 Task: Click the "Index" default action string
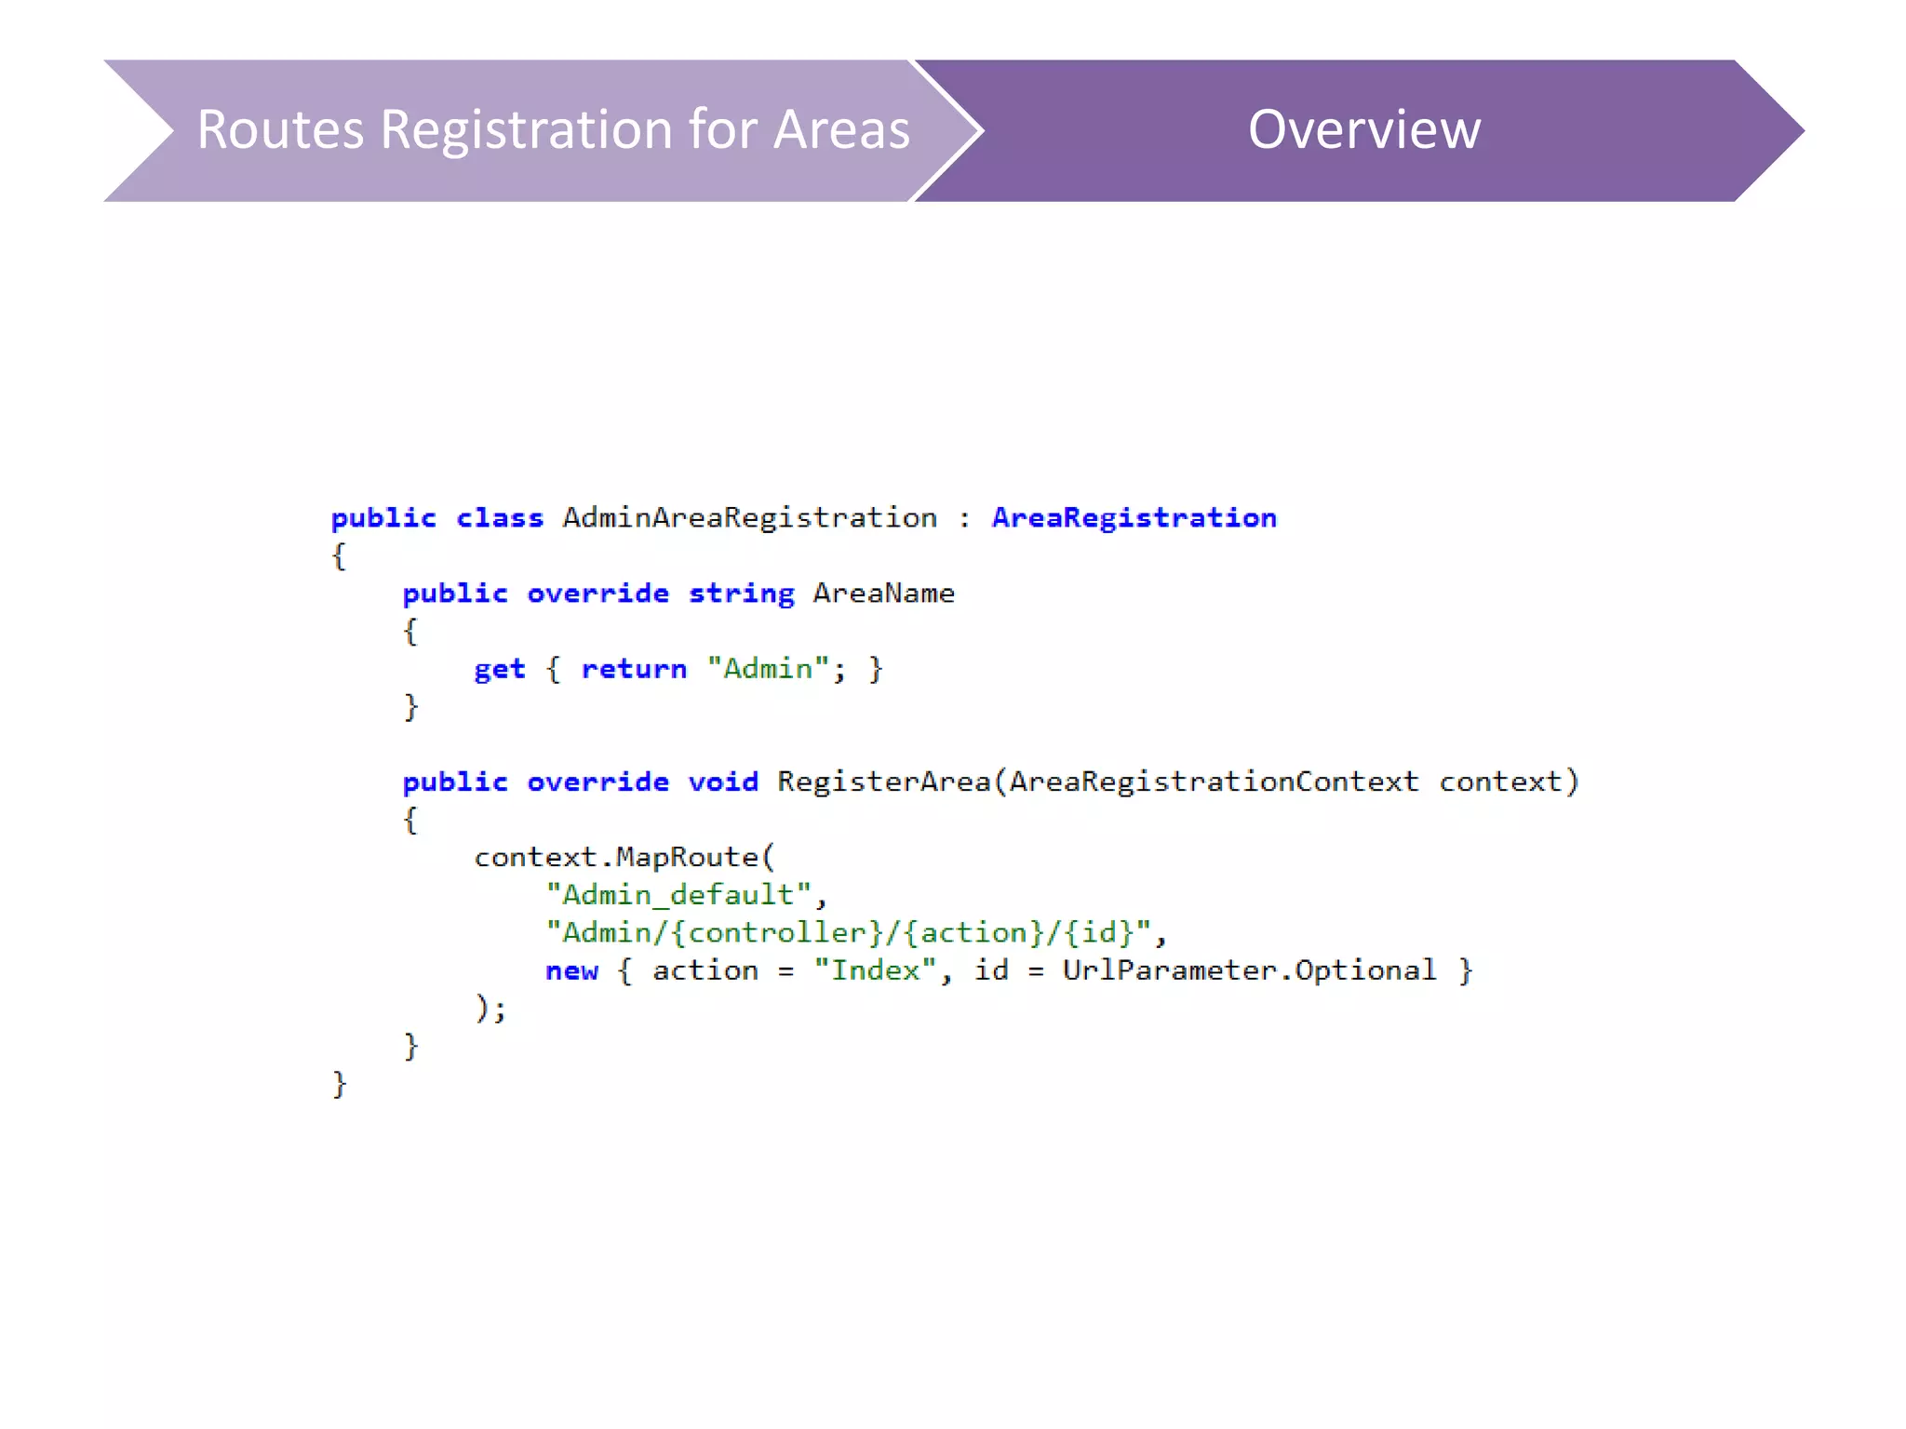874,970
